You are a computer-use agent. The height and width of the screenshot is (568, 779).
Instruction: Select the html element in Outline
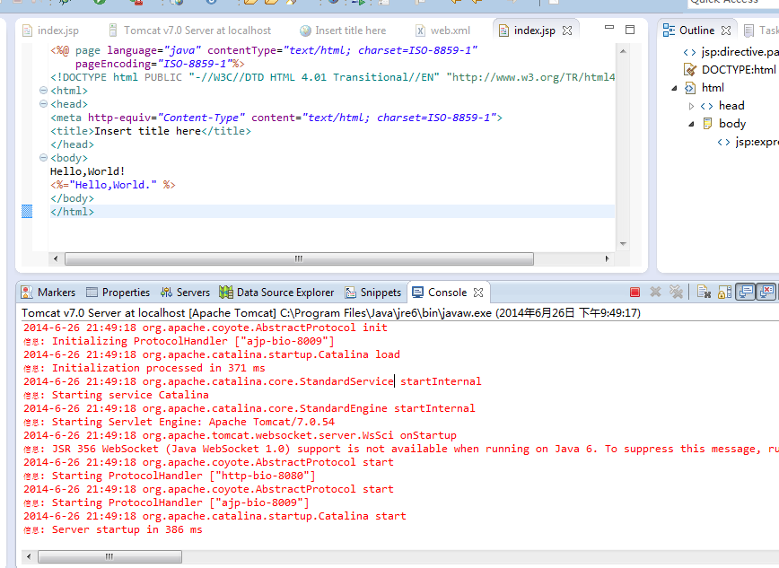click(704, 88)
